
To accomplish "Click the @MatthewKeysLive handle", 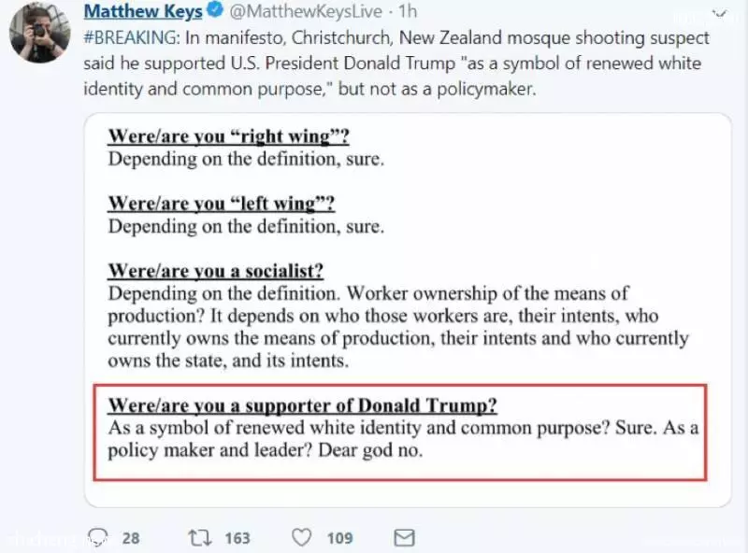I will [306, 11].
